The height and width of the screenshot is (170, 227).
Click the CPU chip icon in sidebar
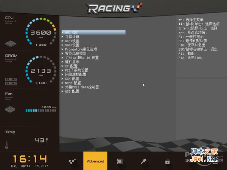11,44
